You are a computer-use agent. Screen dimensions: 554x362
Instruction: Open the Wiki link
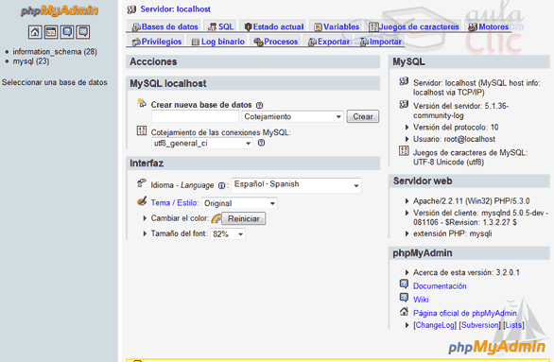click(x=421, y=300)
